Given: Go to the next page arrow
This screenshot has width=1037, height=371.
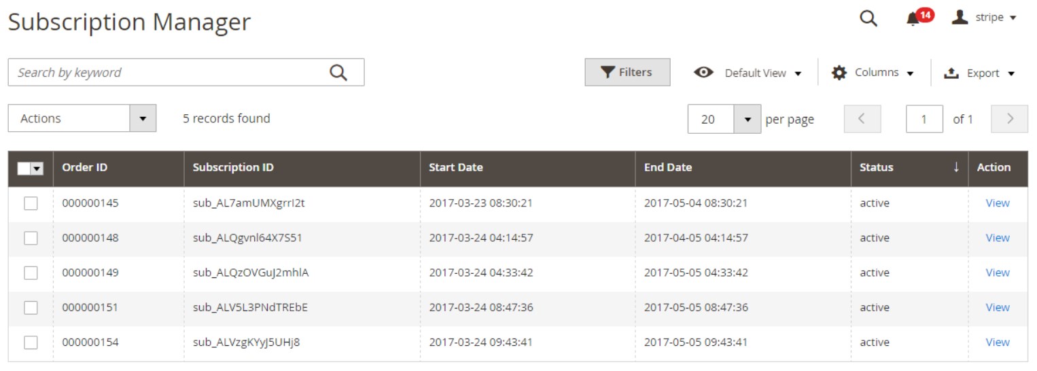Looking at the screenshot, I should point(1009,119).
